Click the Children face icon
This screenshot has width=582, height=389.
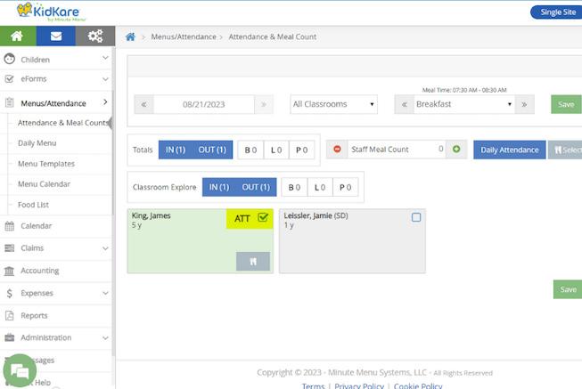click(9, 59)
